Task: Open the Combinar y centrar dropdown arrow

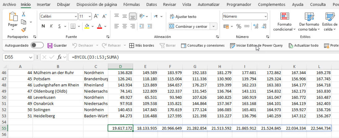Action: point(214,26)
